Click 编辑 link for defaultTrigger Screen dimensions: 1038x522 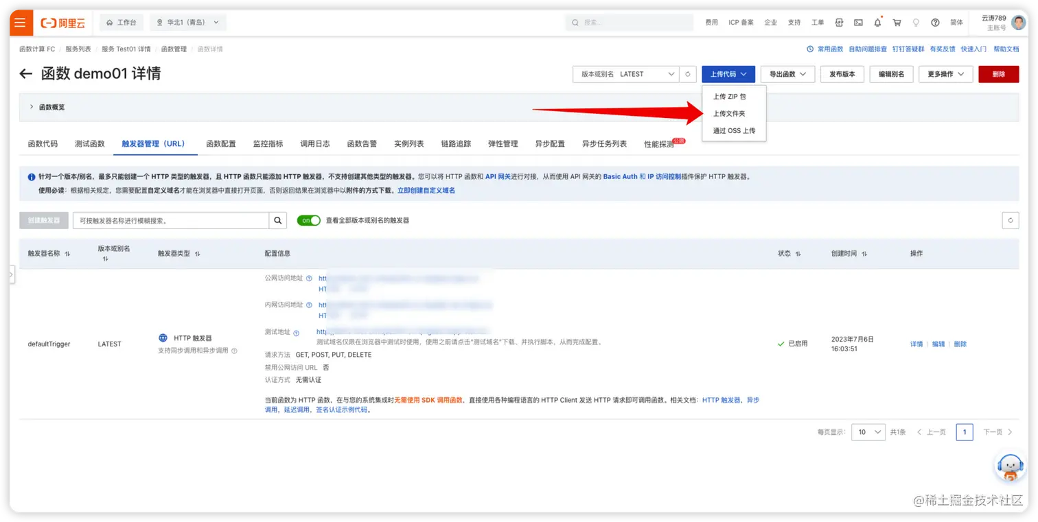[938, 344]
